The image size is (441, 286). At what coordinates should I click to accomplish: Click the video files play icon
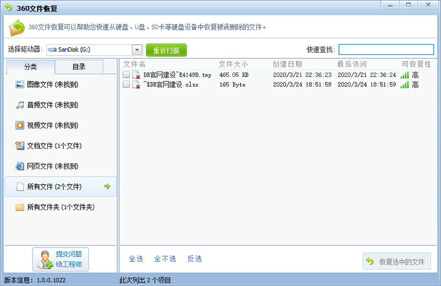[x=20, y=125]
